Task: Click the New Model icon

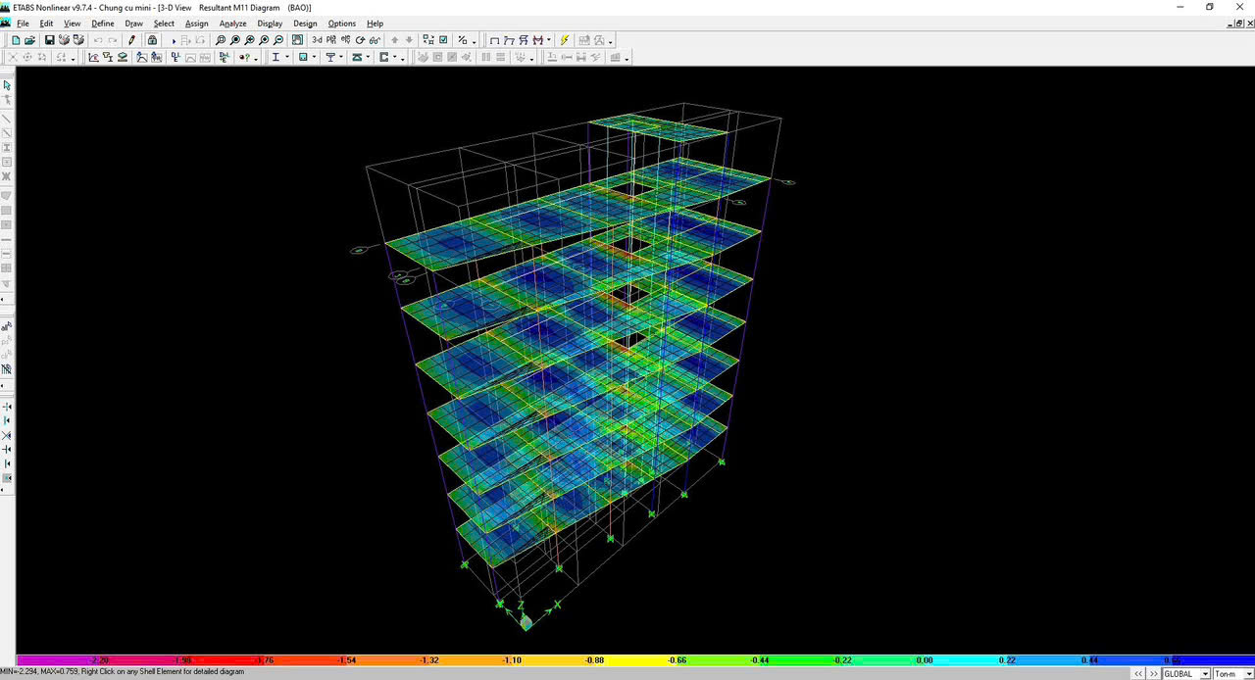Action: tap(16, 40)
